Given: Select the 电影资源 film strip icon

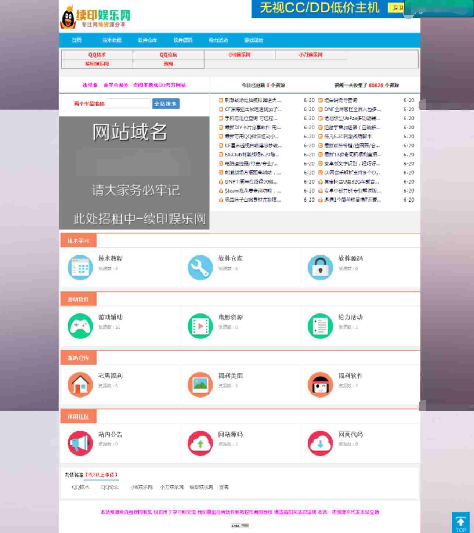Looking at the screenshot, I should click(x=200, y=326).
